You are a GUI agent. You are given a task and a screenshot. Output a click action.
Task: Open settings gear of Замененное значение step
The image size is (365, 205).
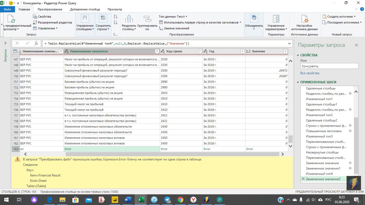click(350, 163)
